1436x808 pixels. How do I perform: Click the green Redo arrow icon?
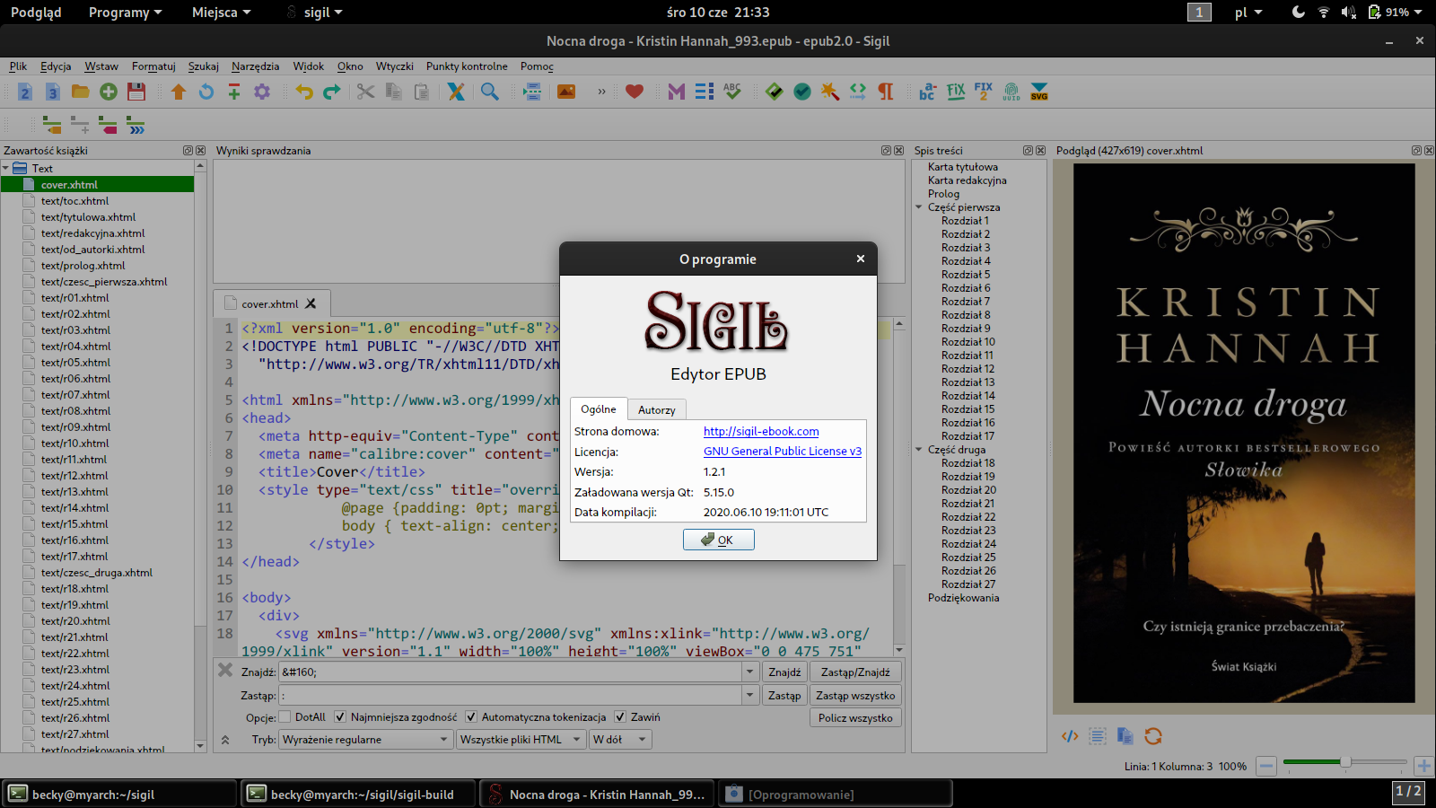point(332,92)
